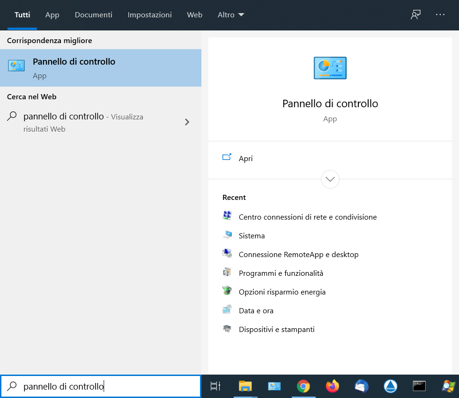Click the Opzioni risparmio energia icon
459x398 pixels.
227,291
